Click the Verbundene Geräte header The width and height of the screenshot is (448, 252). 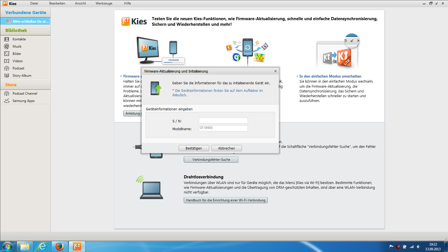click(x=26, y=13)
